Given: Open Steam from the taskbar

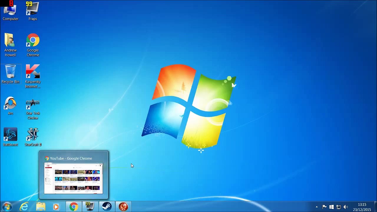Looking at the screenshot, I should [x=107, y=206].
